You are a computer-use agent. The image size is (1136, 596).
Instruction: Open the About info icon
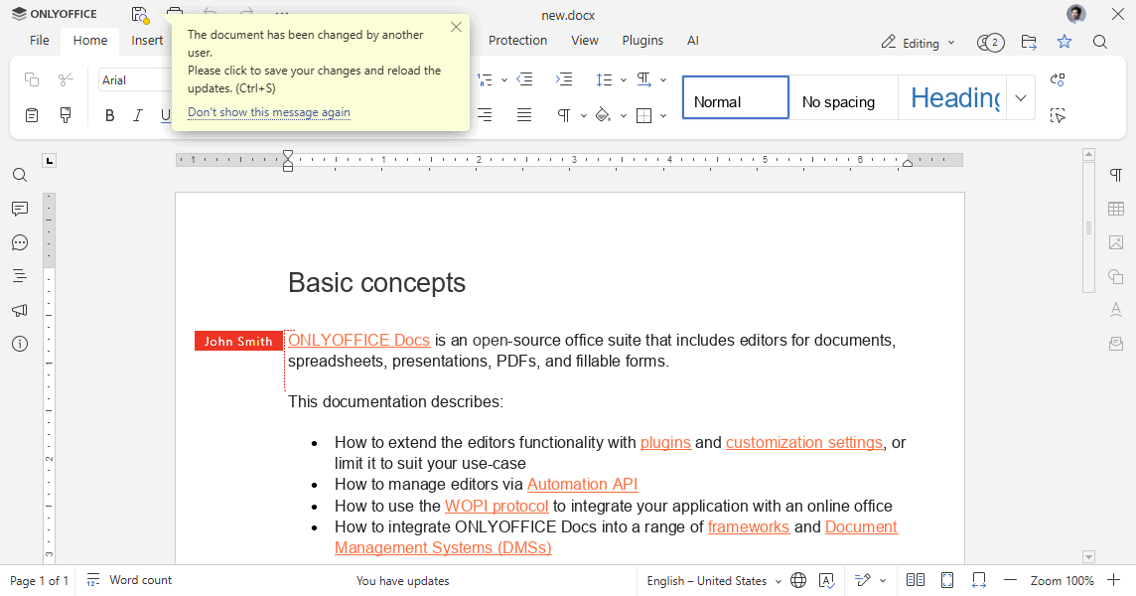coord(20,345)
